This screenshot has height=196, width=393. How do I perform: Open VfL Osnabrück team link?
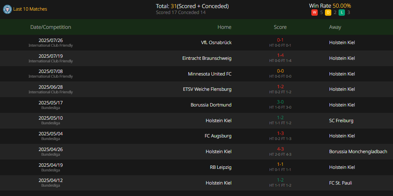[x=216, y=42]
